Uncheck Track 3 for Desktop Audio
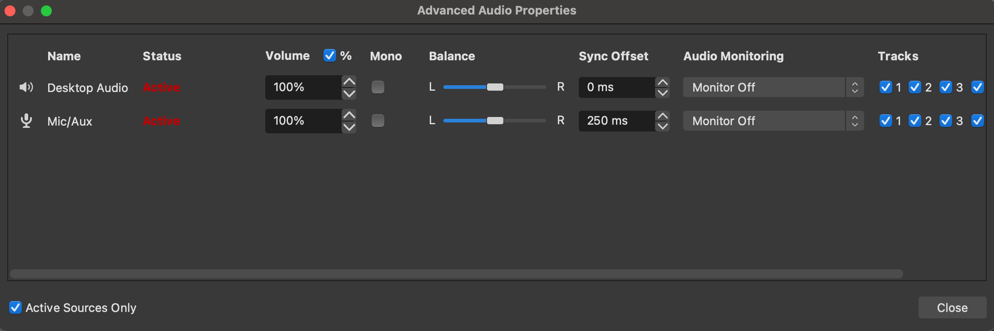The width and height of the screenshot is (994, 331). coord(946,87)
